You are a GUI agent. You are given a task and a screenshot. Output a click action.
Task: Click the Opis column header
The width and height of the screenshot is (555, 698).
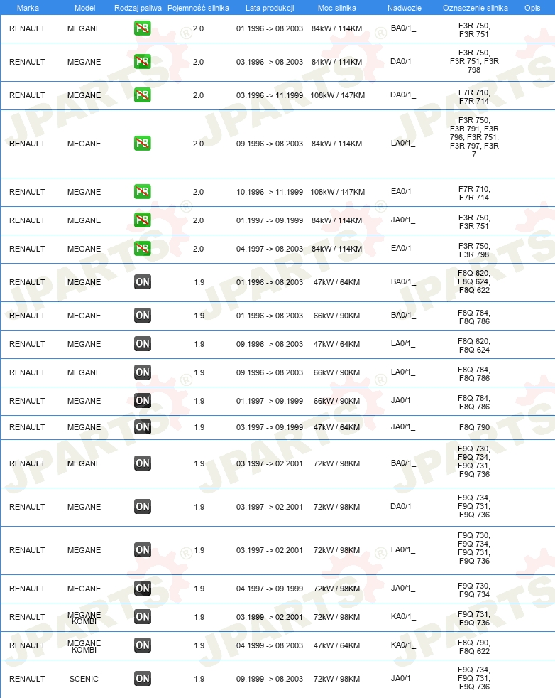point(532,8)
